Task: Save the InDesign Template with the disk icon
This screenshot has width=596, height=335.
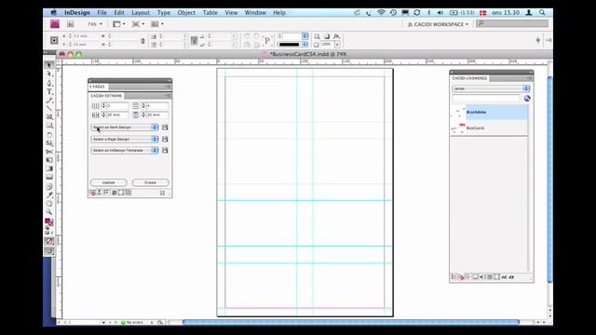Action: click(x=165, y=151)
